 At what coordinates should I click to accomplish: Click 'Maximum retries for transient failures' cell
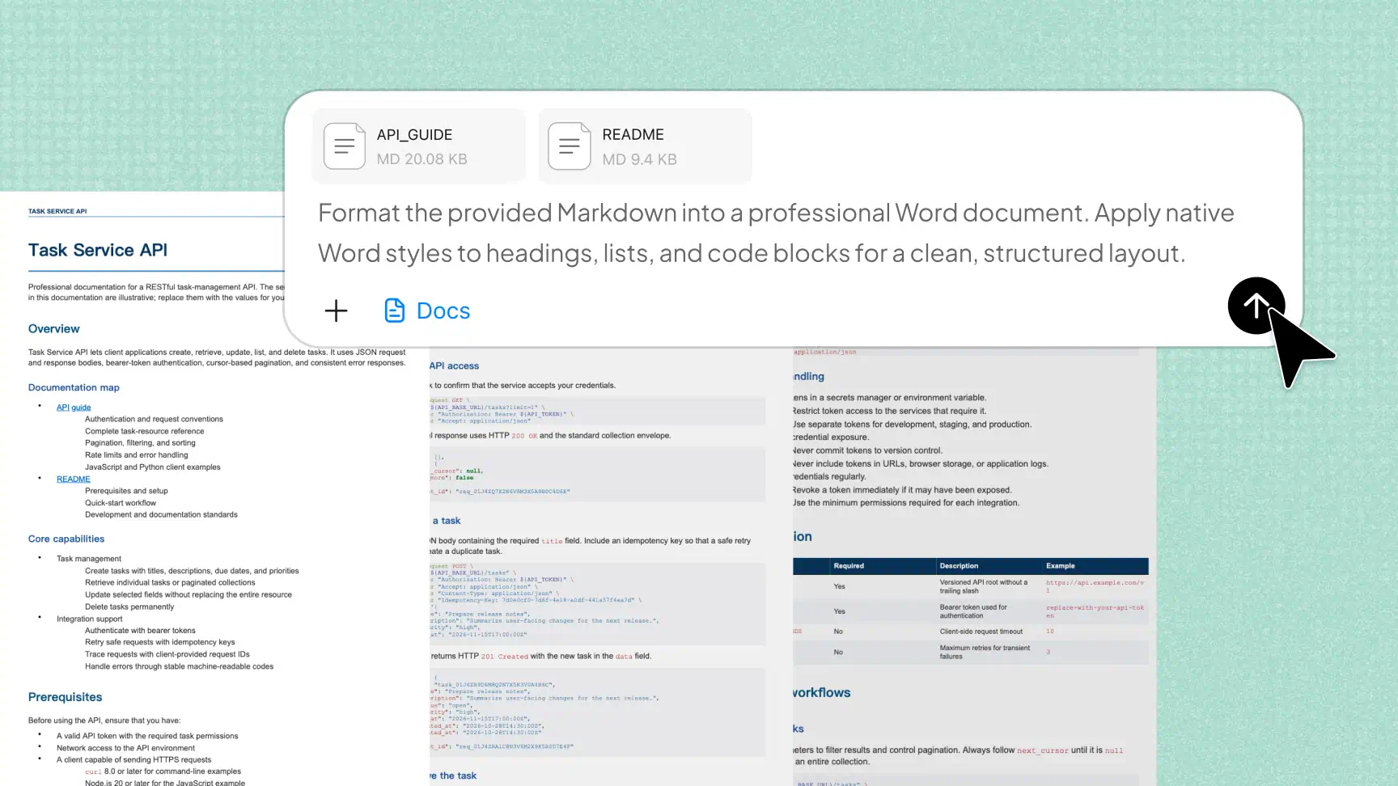[x=985, y=652]
